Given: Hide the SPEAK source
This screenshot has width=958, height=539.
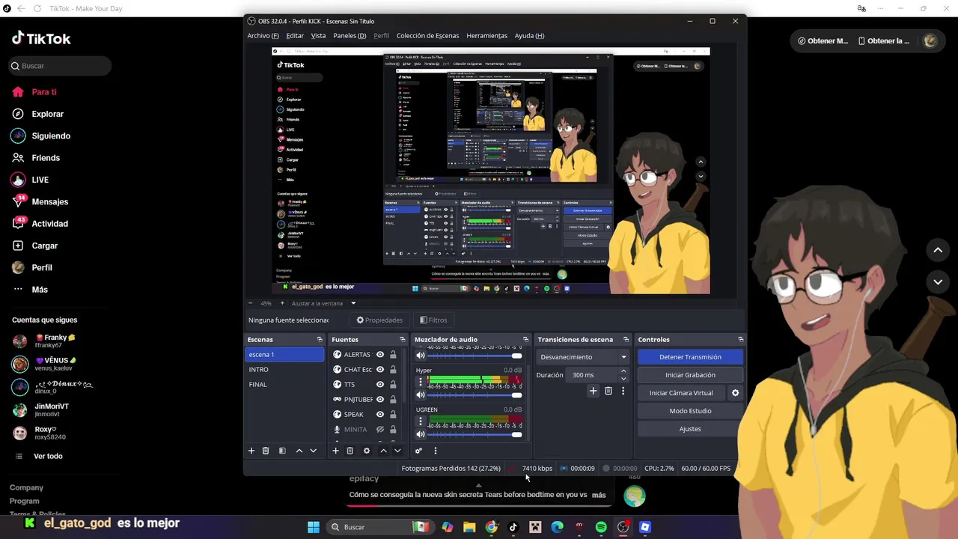Looking at the screenshot, I should click(x=380, y=414).
